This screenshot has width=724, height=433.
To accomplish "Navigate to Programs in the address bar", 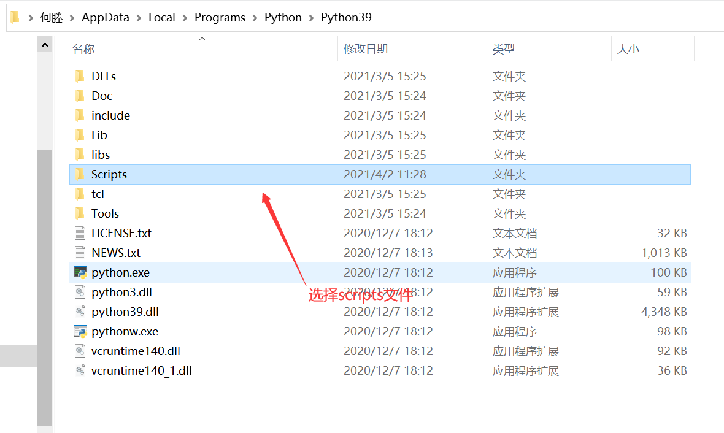I will 220,18.
